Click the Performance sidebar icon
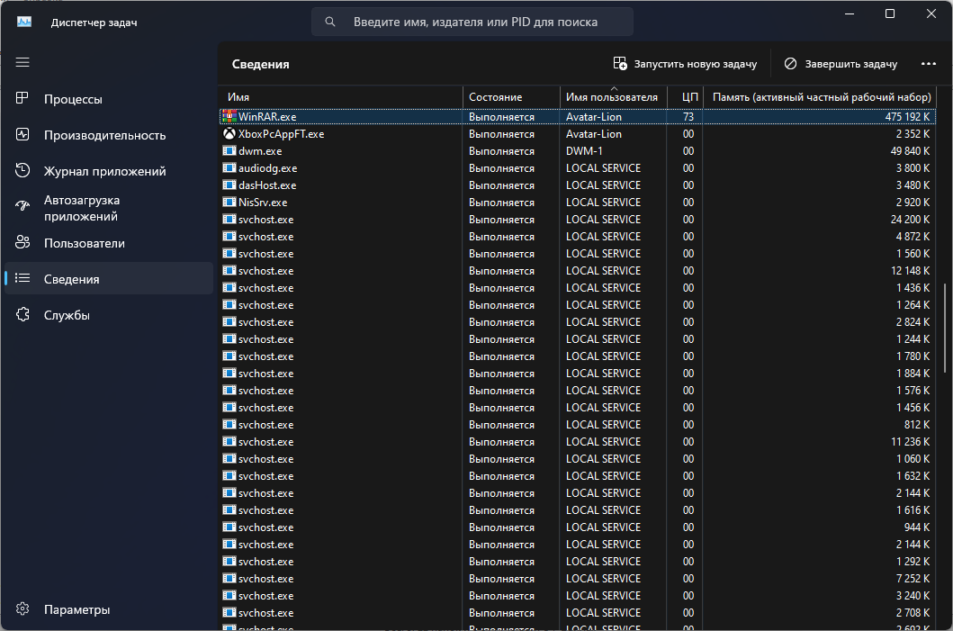953x631 pixels. pos(22,134)
